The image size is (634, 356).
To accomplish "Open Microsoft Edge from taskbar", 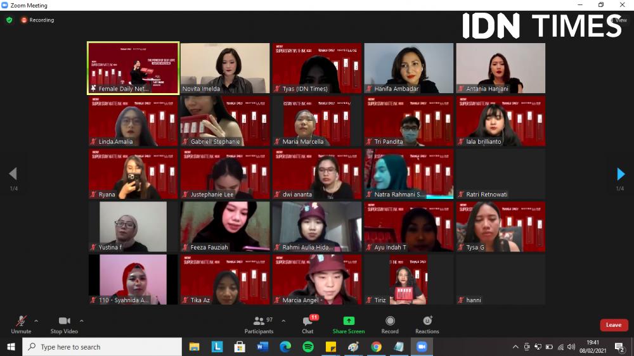I will click(285, 346).
